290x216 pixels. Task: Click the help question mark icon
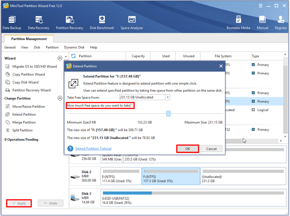(70, 149)
